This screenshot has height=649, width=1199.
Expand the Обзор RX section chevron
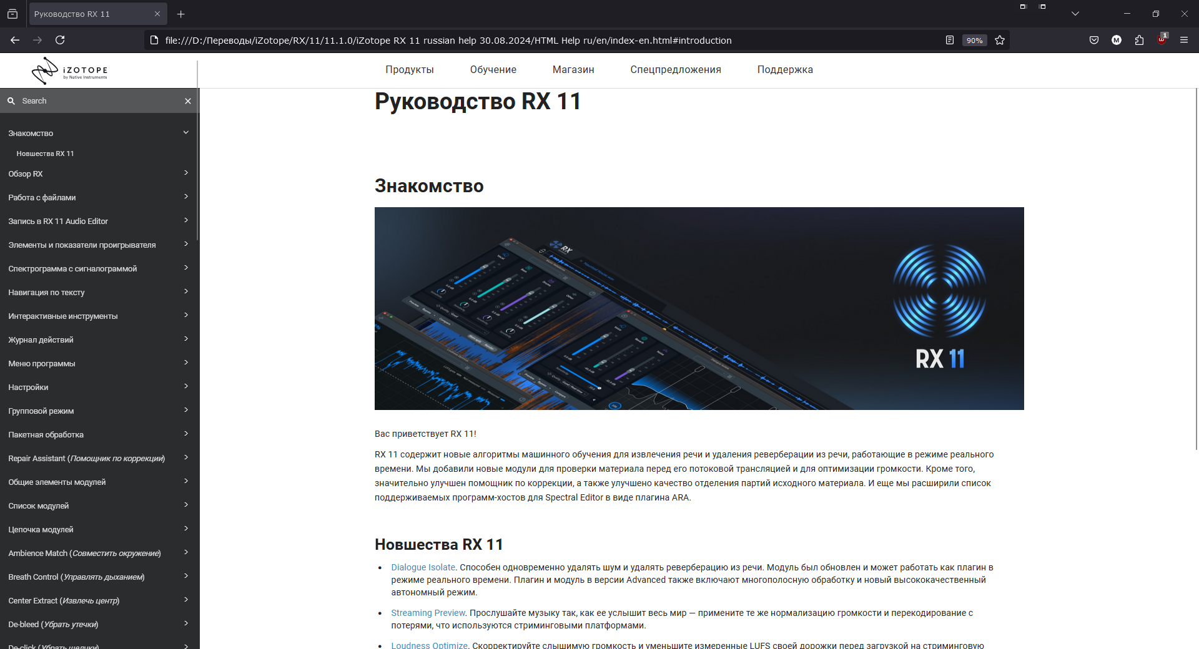point(186,173)
